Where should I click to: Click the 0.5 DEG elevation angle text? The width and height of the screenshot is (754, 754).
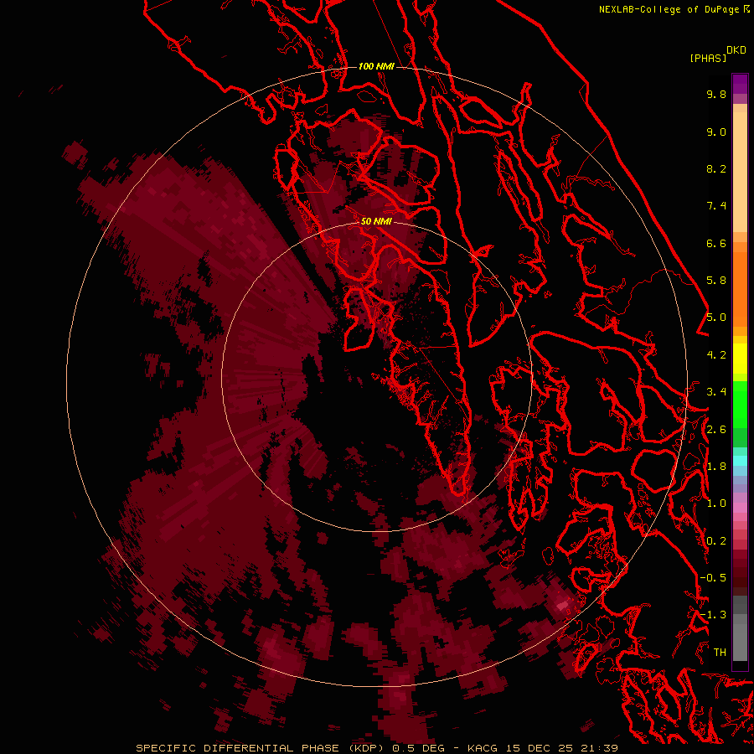click(419, 748)
